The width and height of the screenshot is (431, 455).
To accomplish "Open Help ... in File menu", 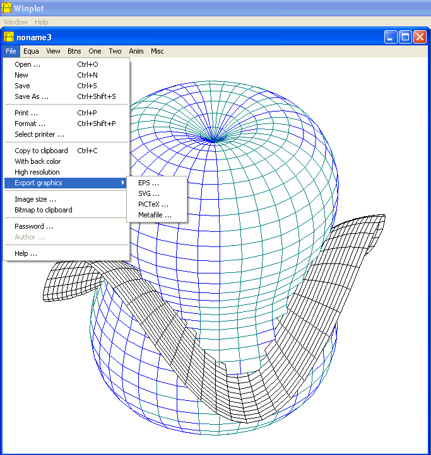I will tap(66, 253).
